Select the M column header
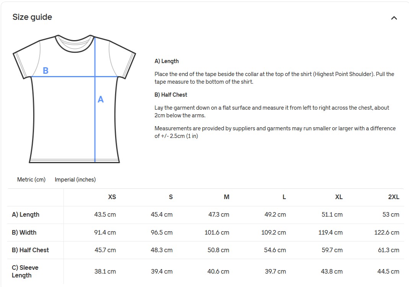 click(226, 197)
